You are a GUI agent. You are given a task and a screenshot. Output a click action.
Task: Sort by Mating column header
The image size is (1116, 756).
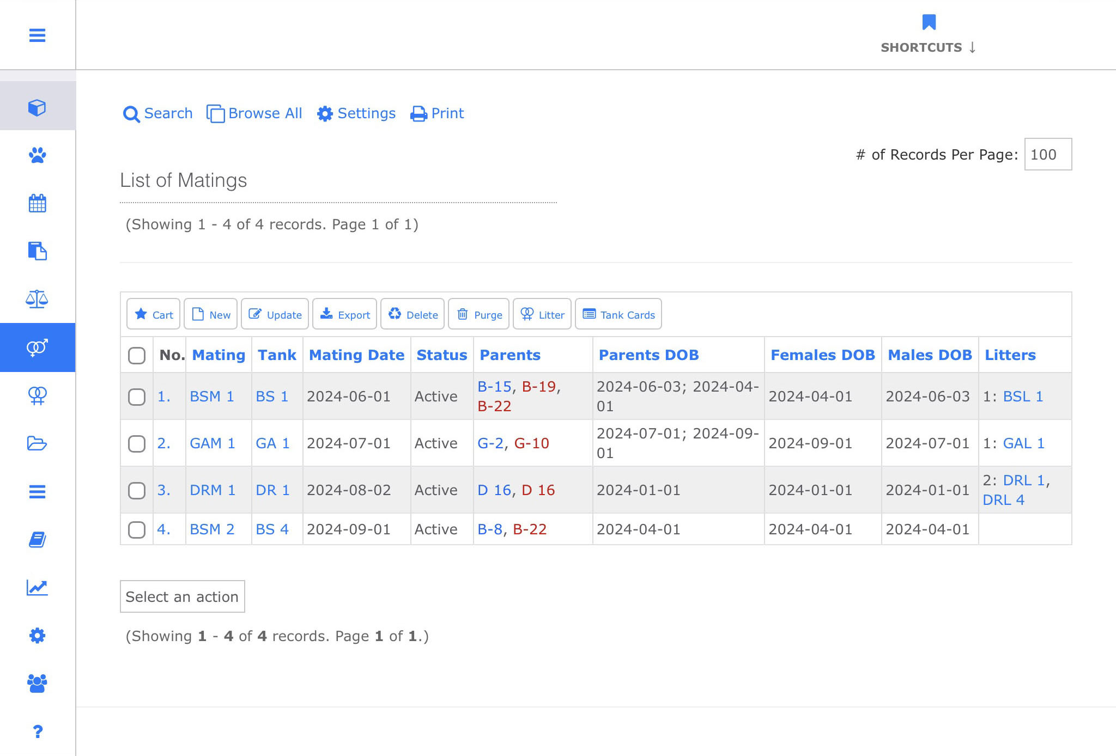[x=219, y=355]
